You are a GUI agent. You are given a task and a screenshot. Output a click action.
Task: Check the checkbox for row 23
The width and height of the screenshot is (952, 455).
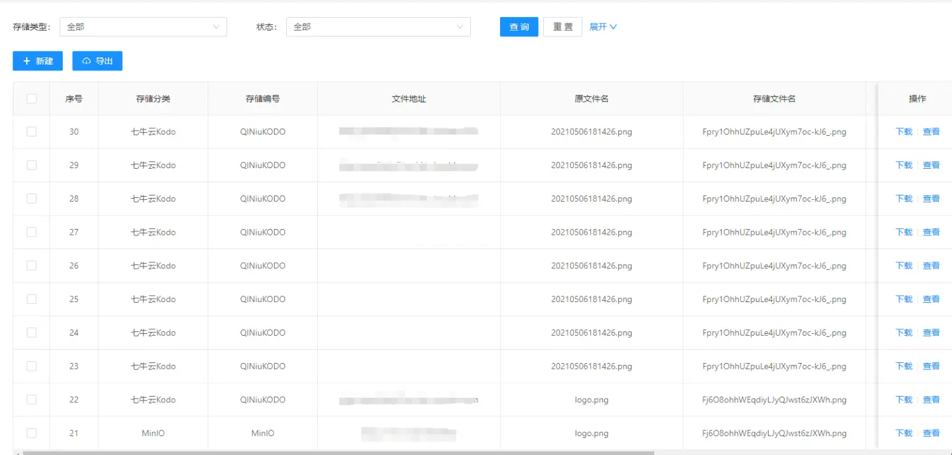32,366
